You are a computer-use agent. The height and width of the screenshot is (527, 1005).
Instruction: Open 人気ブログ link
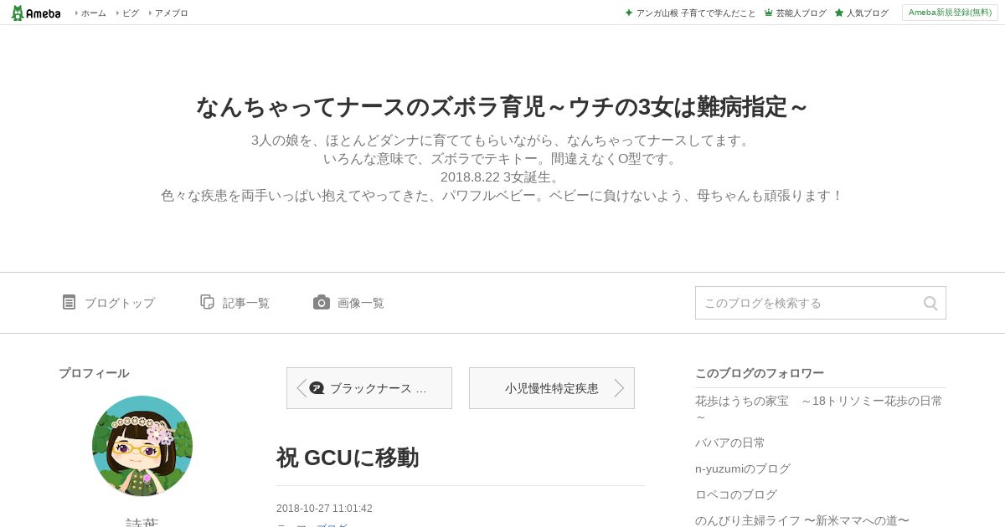tap(867, 13)
